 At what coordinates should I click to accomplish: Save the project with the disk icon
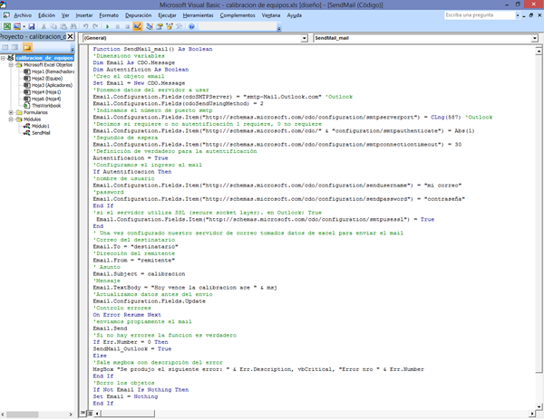pyautogui.click(x=30, y=27)
